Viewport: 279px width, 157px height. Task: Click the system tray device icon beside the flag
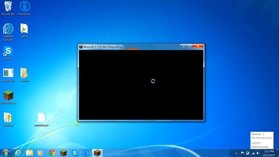(248, 153)
